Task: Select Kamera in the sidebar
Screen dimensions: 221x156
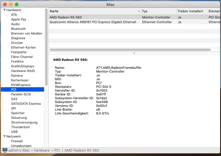Action: pos(17,76)
